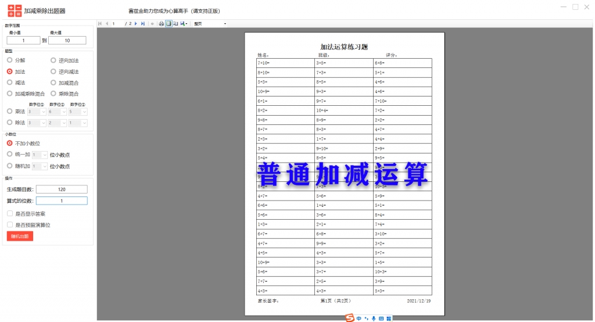595x322 pixels.
Task: Click the 算式的位数 field
Action: 62,201
